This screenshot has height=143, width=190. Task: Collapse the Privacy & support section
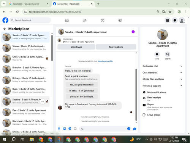tap(163, 86)
